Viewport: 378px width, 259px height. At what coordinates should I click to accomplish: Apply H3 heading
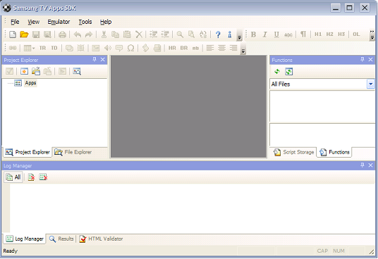[x=341, y=34]
